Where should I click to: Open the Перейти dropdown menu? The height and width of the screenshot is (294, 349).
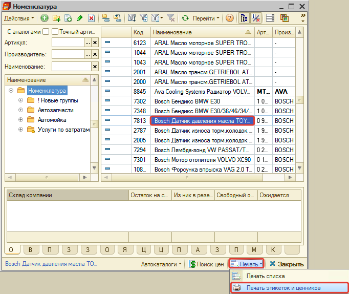coord(206,18)
